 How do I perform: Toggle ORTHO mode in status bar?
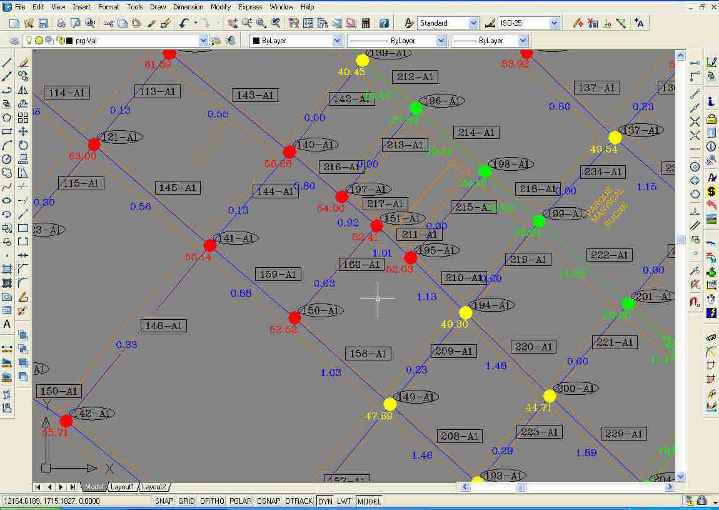[x=213, y=501]
